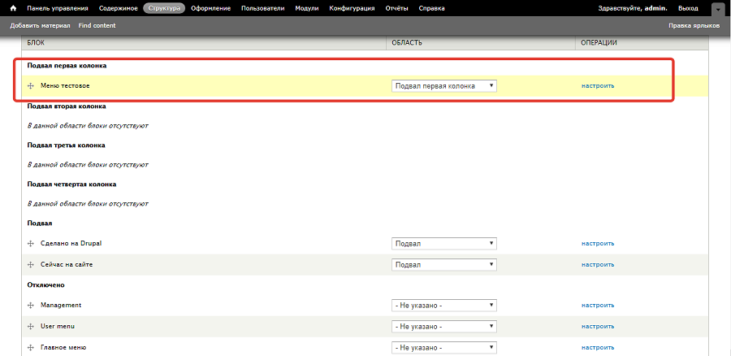Click Подвал третья колонка region heading
This screenshot has width=731, height=356.
[67, 145]
